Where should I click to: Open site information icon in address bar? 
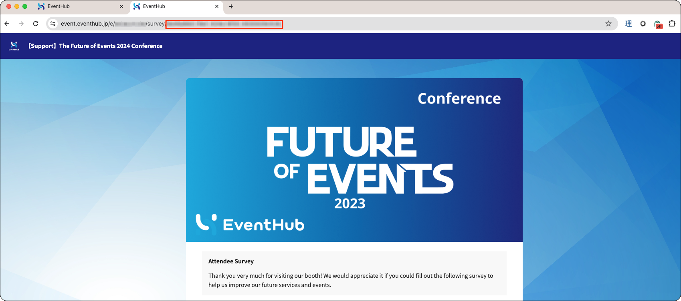pyautogui.click(x=53, y=24)
